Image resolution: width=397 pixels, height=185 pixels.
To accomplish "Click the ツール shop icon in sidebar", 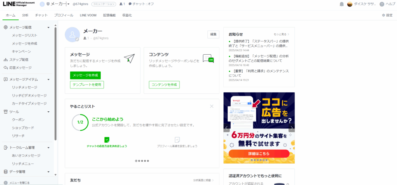I will click(x=5, y=112).
